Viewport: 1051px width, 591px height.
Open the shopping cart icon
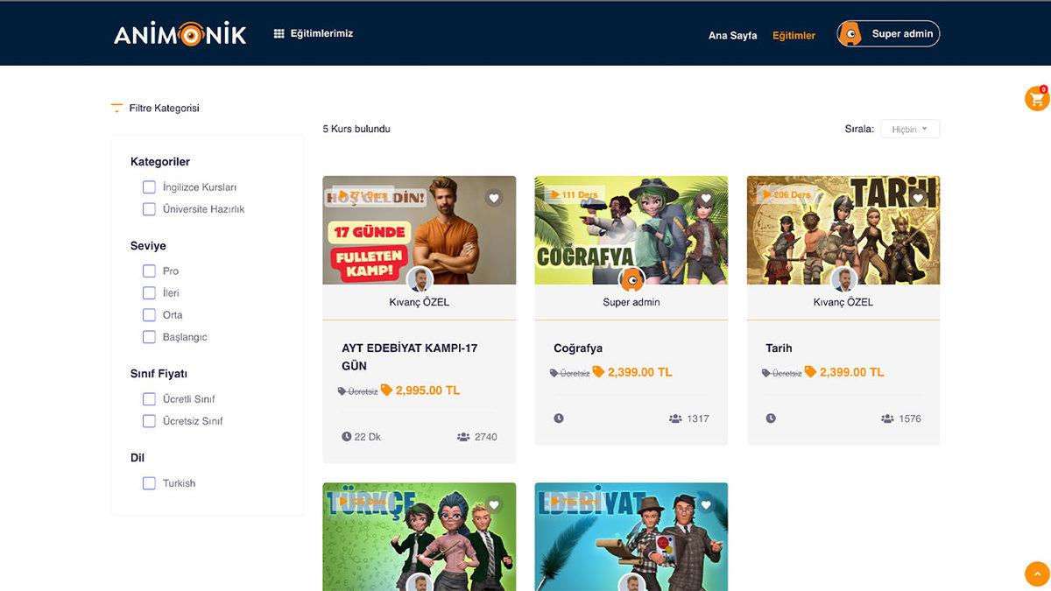click(1036, 99)
